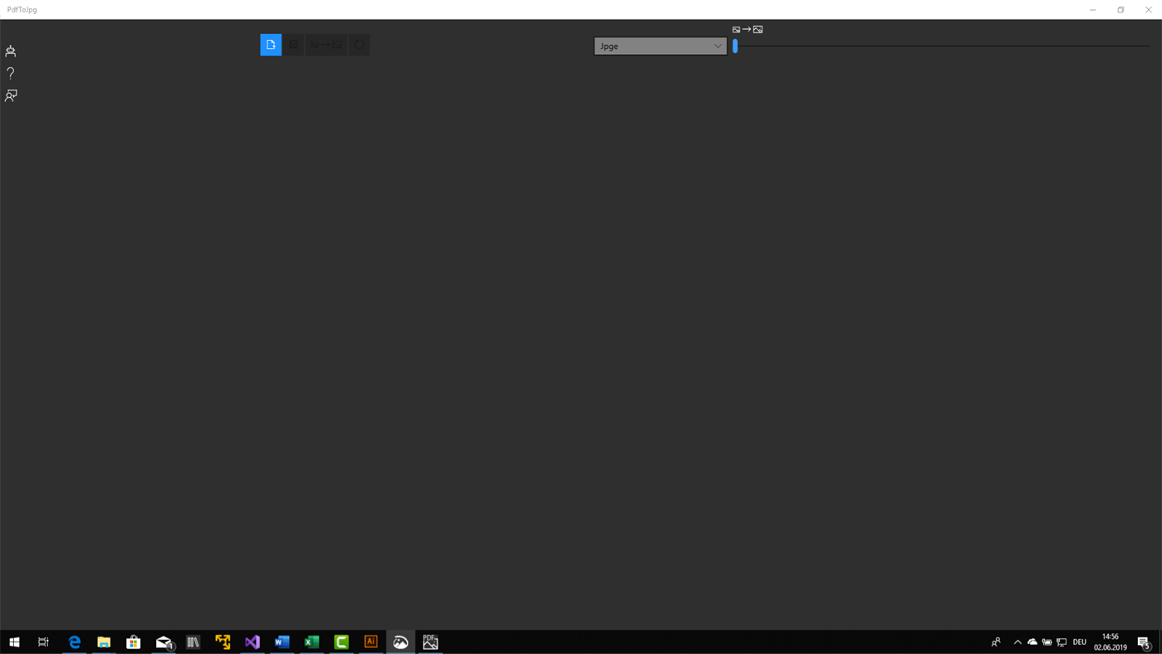Toggle the DEU keyboard language indicator
The height and width of the screenshot is (654, 1162).
[1078, 641]
